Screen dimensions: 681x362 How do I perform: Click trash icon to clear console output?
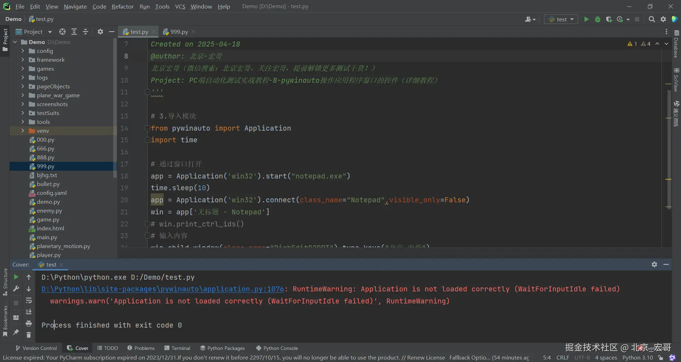pyautogui.click(x=29, y=335)
